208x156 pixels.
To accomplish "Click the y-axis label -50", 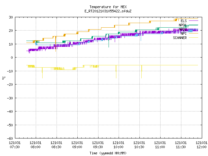I will point(10,125).
